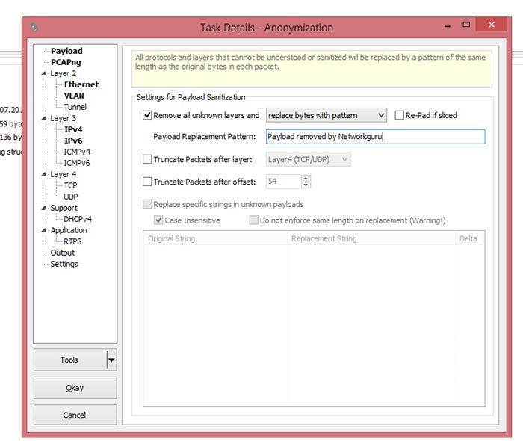Click the Payload Replacement Pattern text field

click(374, 137)
